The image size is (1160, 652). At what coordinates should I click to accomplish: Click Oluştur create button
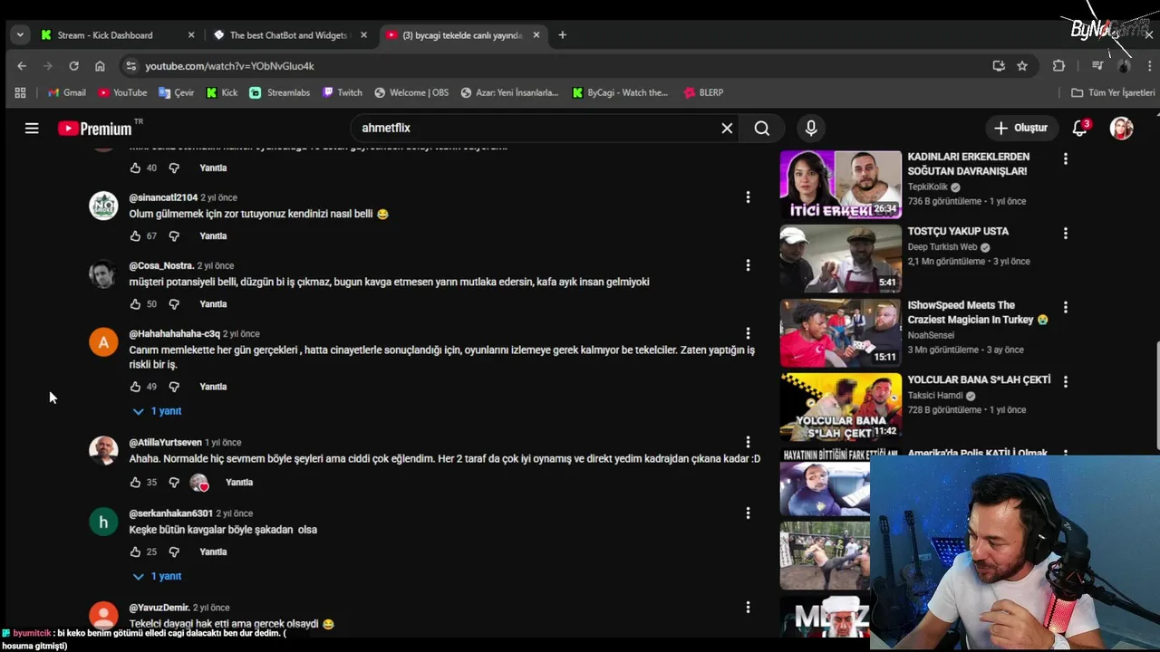click(x=1021, y=129)
